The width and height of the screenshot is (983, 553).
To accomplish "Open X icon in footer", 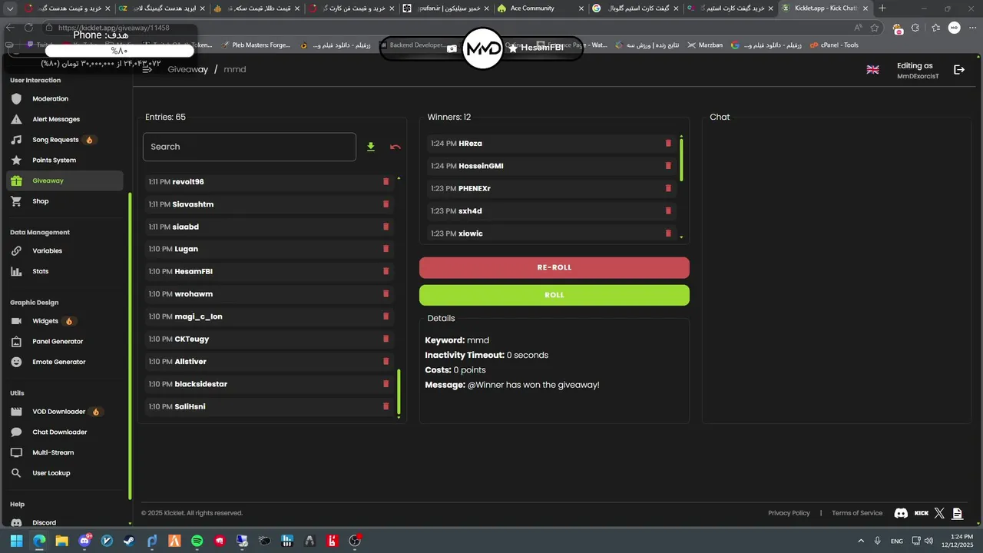I will pyautogui.click(x=939, y=513).
